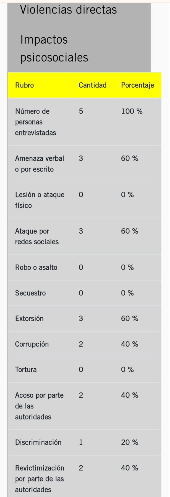Click the "Impactos psicosociales" heading

(54, 49)
